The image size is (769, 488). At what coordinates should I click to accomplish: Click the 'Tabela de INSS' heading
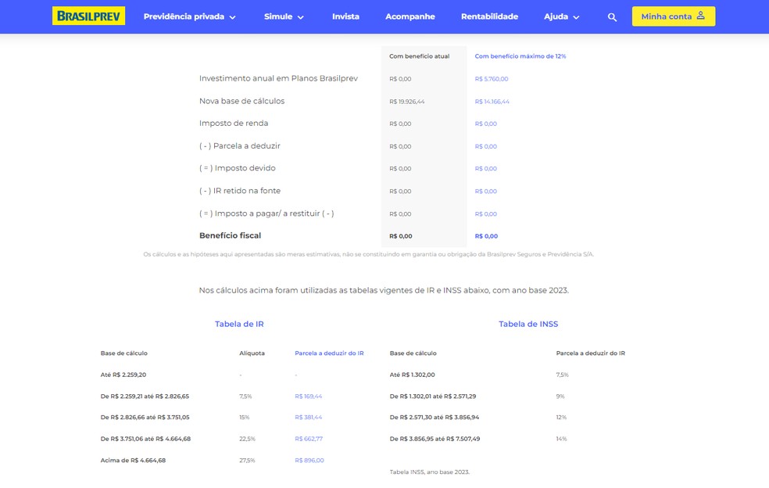528,324
